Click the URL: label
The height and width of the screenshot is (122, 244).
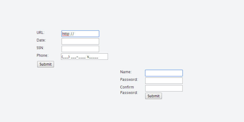(x=41, y=33)
